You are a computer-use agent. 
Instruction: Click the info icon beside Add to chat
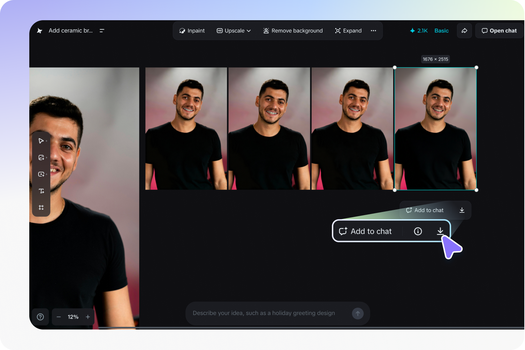click(418, 231)
